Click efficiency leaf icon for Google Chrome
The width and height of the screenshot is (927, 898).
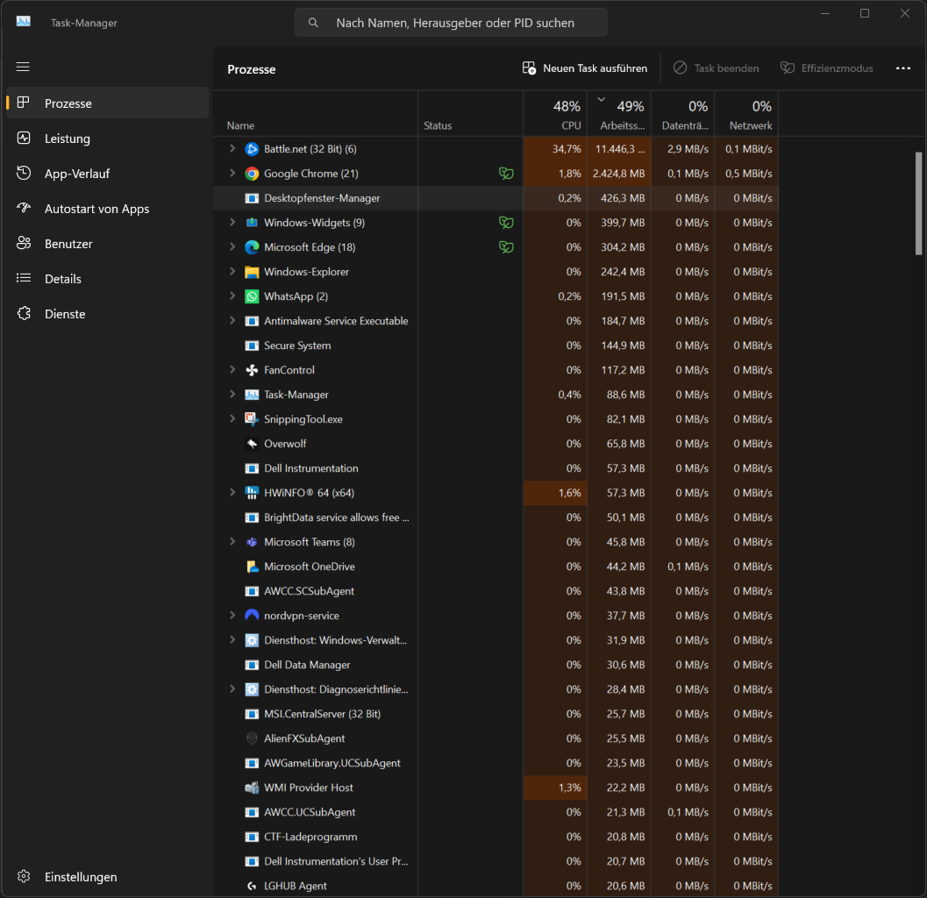point(506,174)
